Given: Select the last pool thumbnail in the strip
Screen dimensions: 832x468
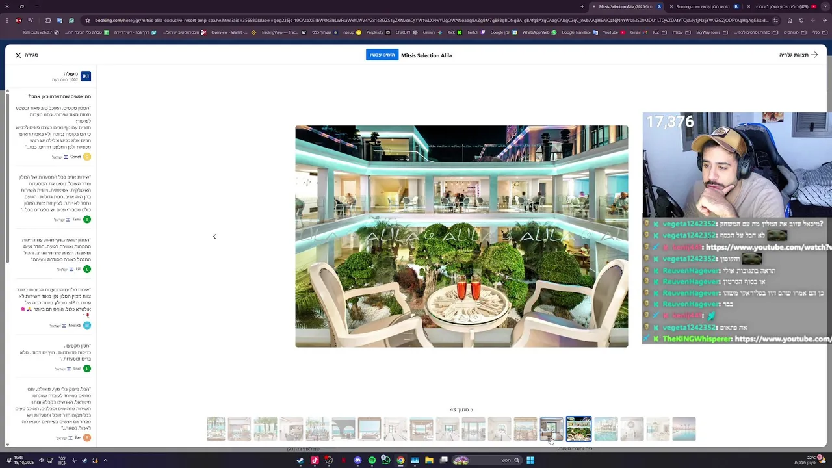Looking at the screenshot, I should (x=684, y=429).
